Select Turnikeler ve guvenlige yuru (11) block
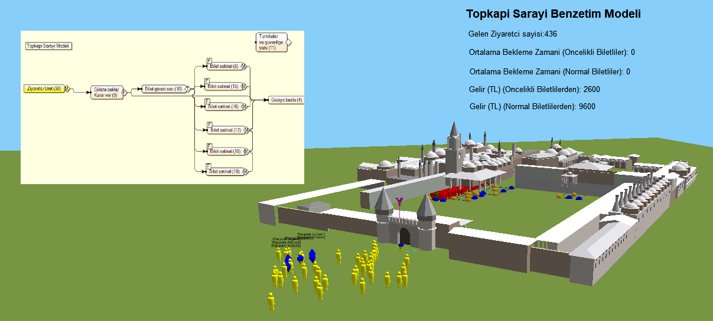713x321 pixels. pos(272,42)
